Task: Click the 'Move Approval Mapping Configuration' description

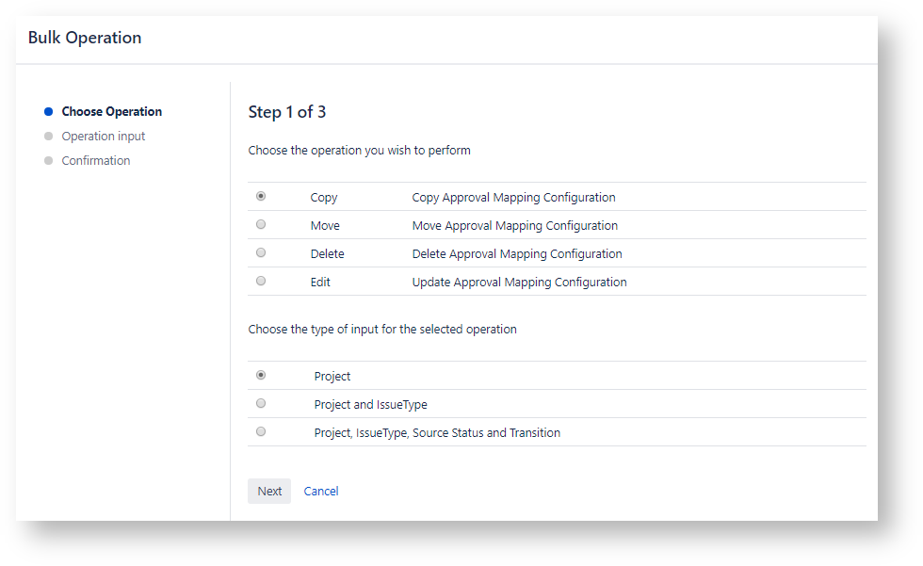Action: 514,225
